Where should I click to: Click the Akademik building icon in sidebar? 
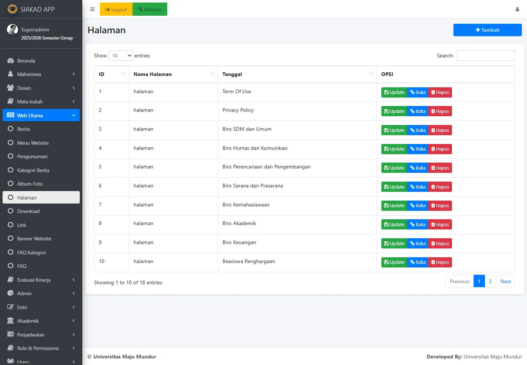11,321
